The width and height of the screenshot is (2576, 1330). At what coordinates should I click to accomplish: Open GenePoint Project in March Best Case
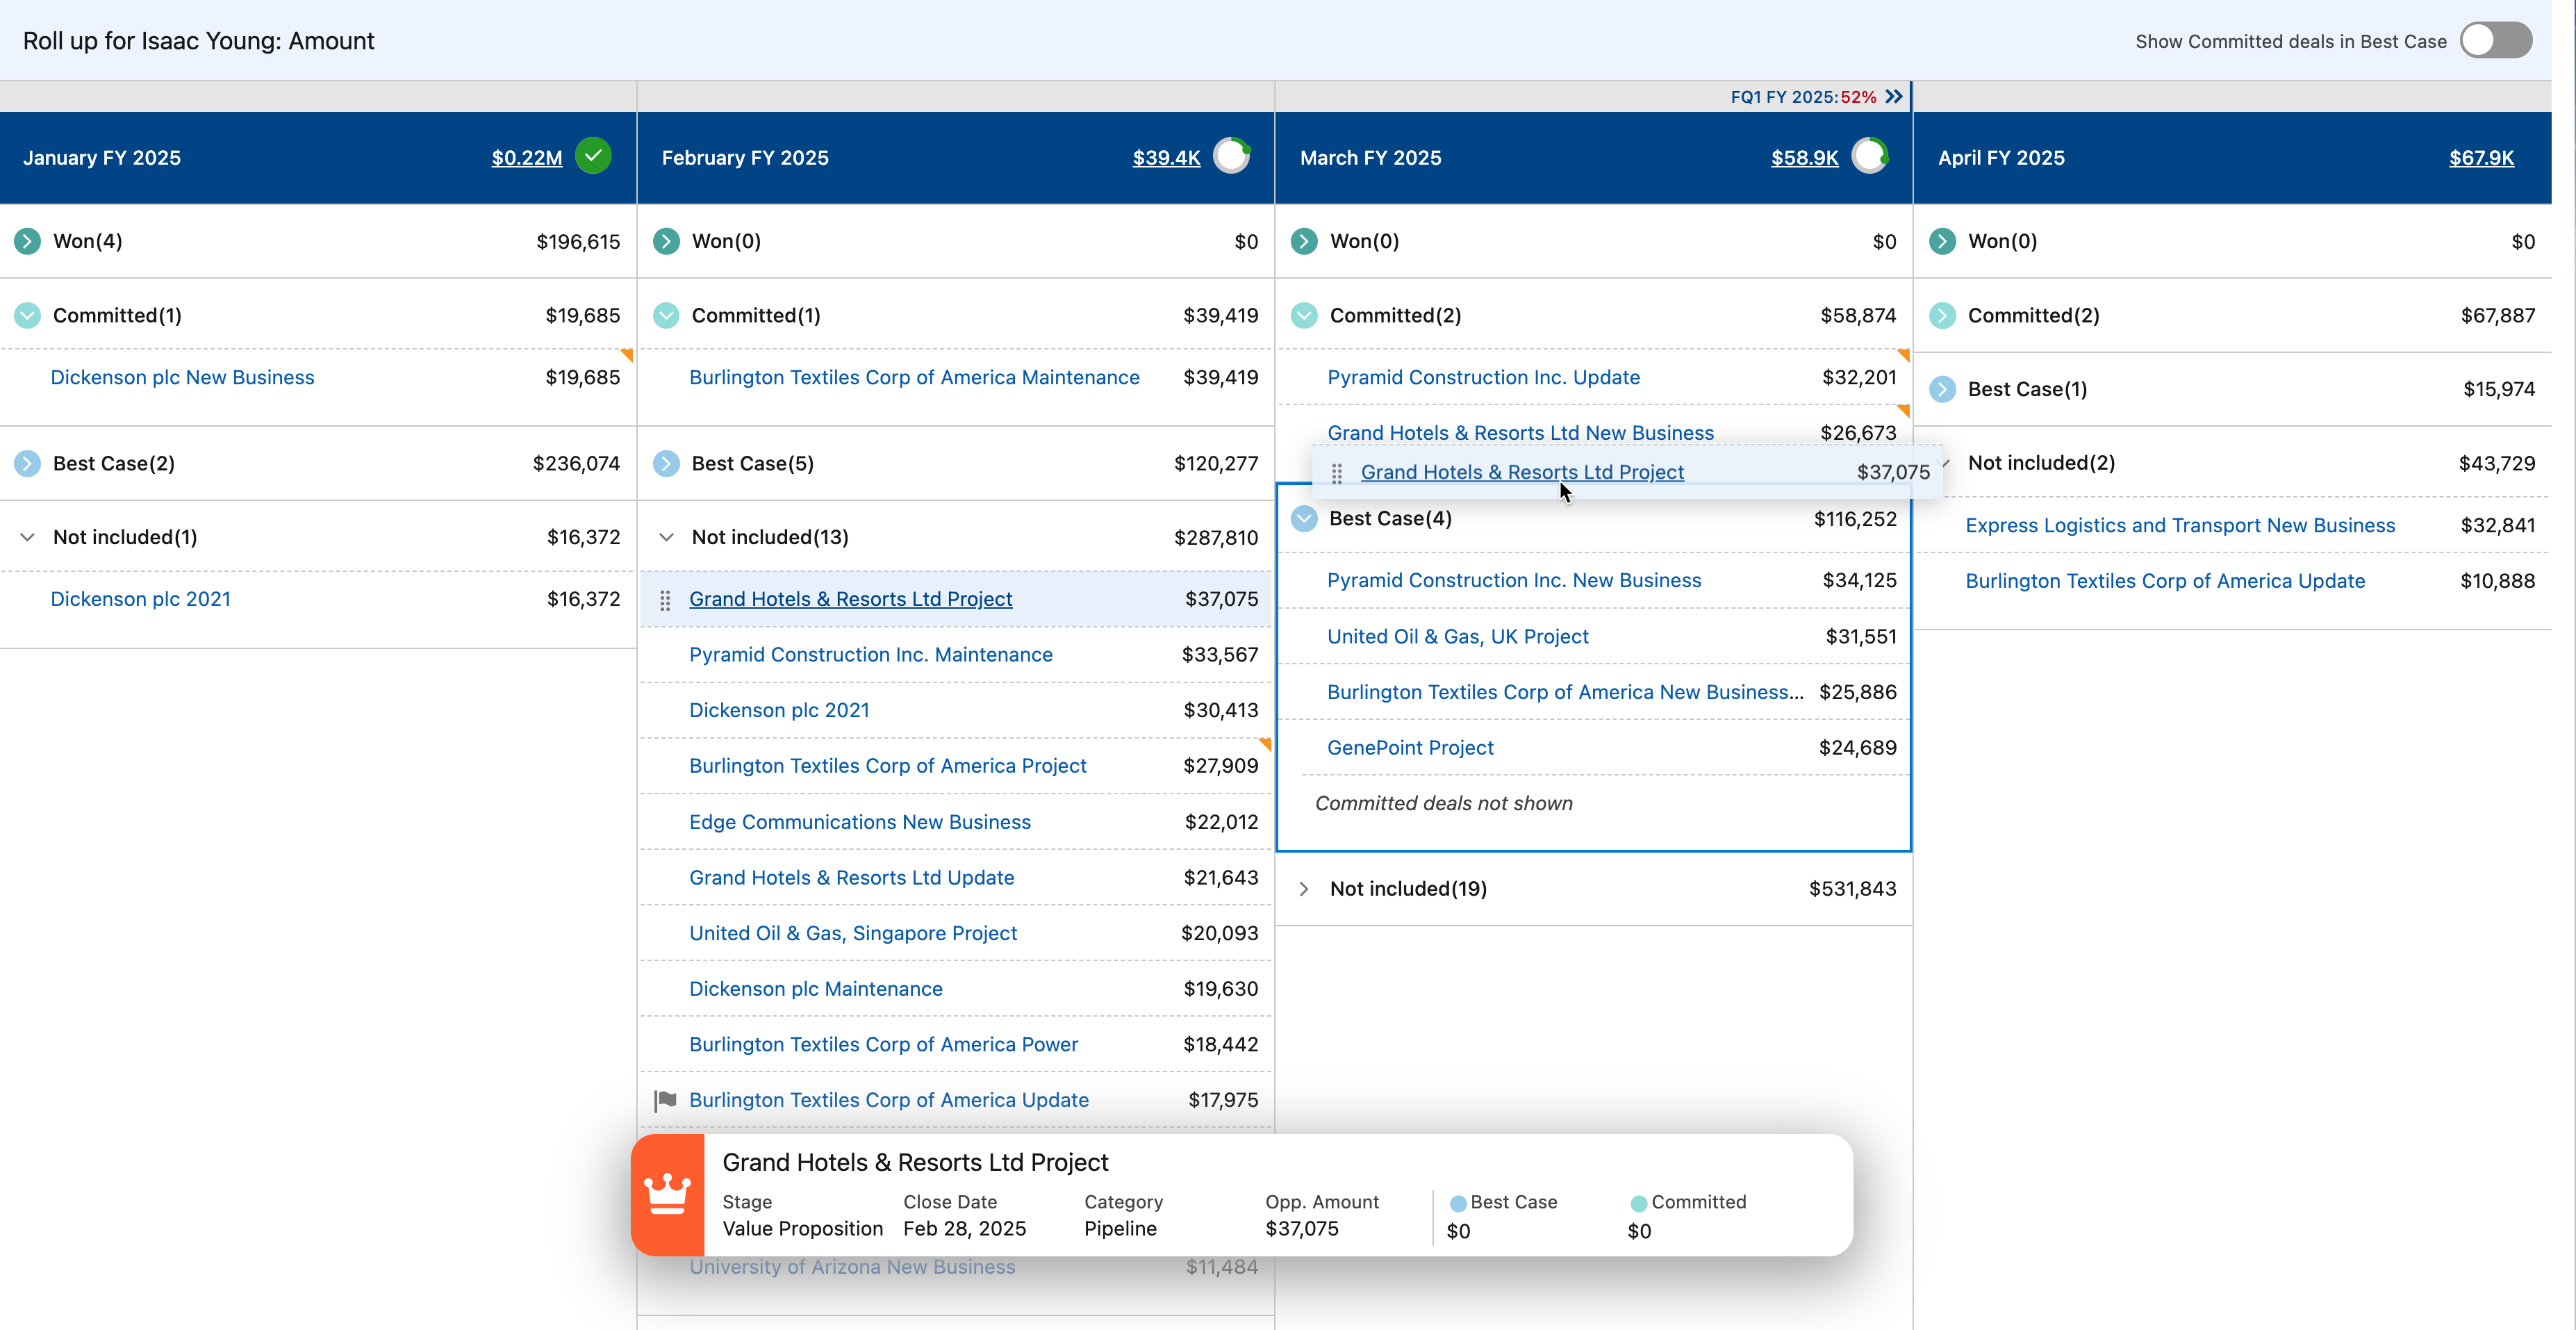pos(1409,748)
